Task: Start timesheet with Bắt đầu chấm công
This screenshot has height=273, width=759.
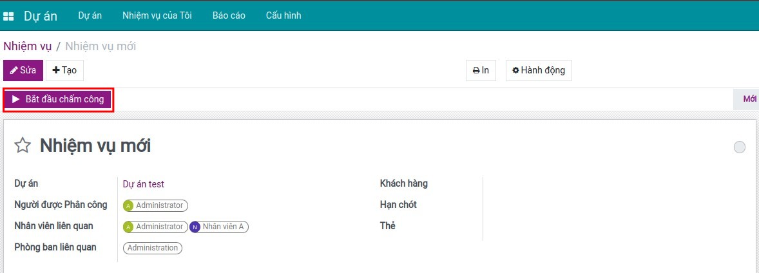Action: coord(58,99)
